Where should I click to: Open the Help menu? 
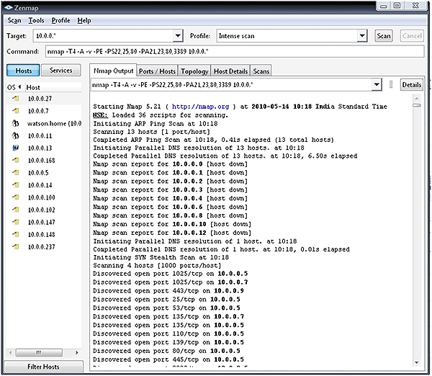[84, 20]
